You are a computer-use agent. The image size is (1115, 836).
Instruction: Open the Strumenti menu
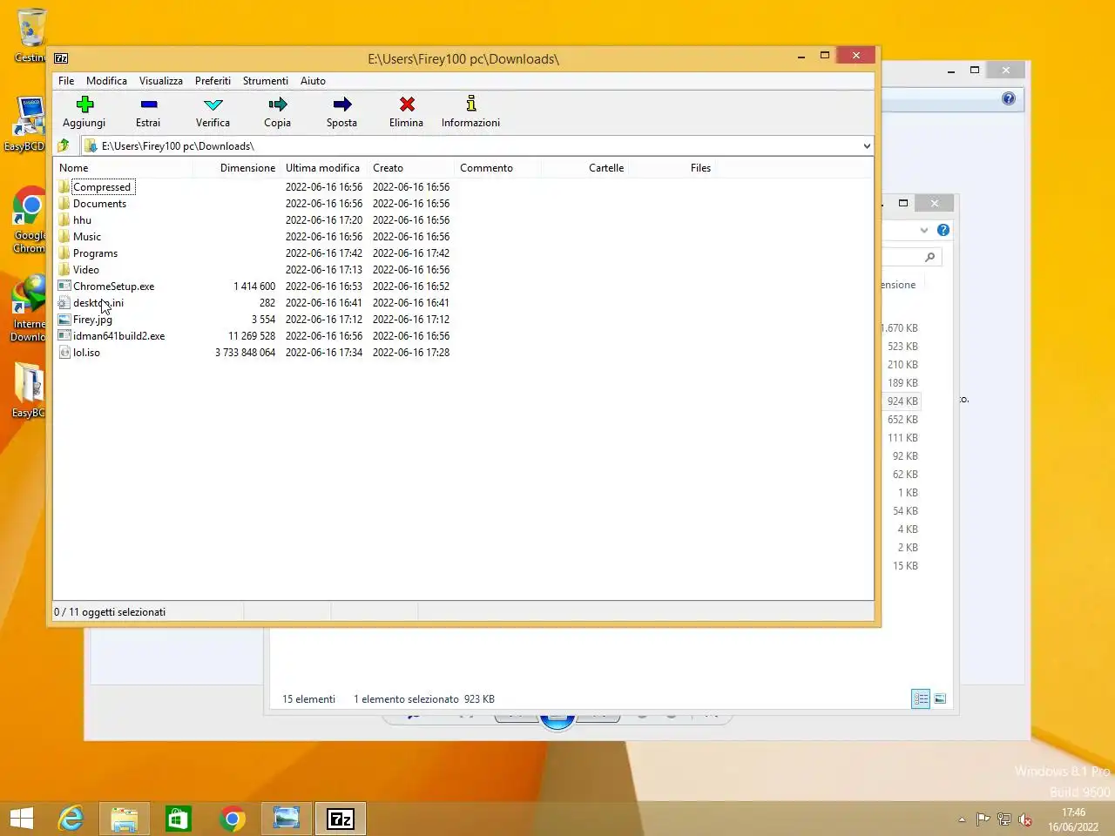tap(266, 80)
